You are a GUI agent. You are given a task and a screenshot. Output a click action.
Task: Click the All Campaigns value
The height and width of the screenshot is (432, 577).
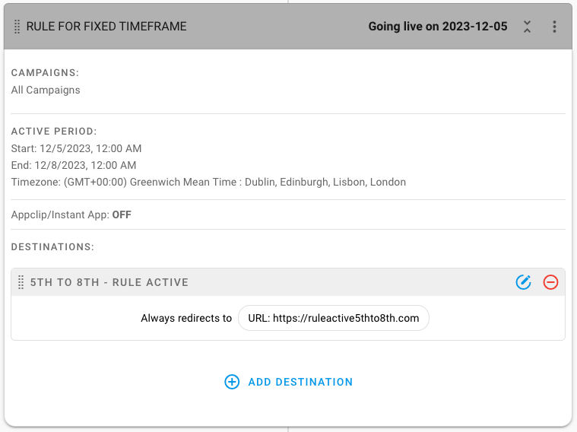point(46,90)
